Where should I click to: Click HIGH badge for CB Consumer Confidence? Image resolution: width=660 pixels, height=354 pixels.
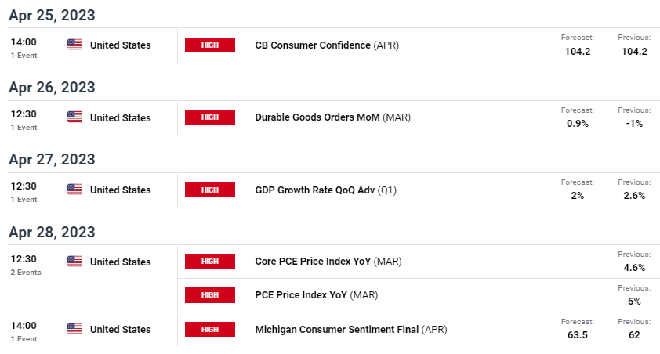pos(210,45)
